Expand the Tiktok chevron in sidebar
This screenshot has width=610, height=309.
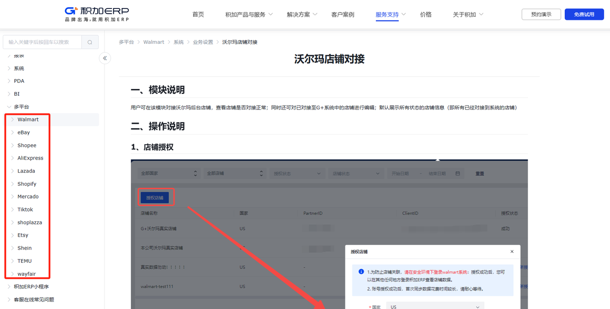13,209
